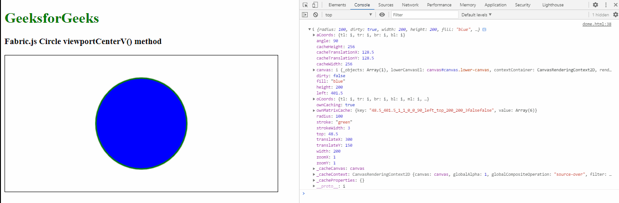The height and width of the screenshot is (203, 619).
Task: Expand the _cacheCanvas property
Action: click(x=314, y=168)
